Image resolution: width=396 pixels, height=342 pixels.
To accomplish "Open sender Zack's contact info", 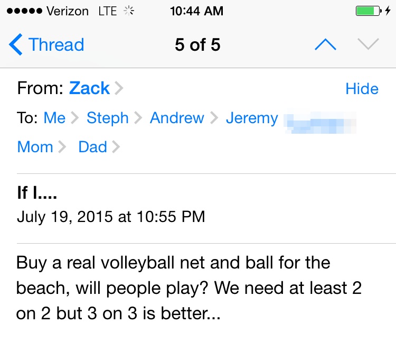I will (89, 88).
